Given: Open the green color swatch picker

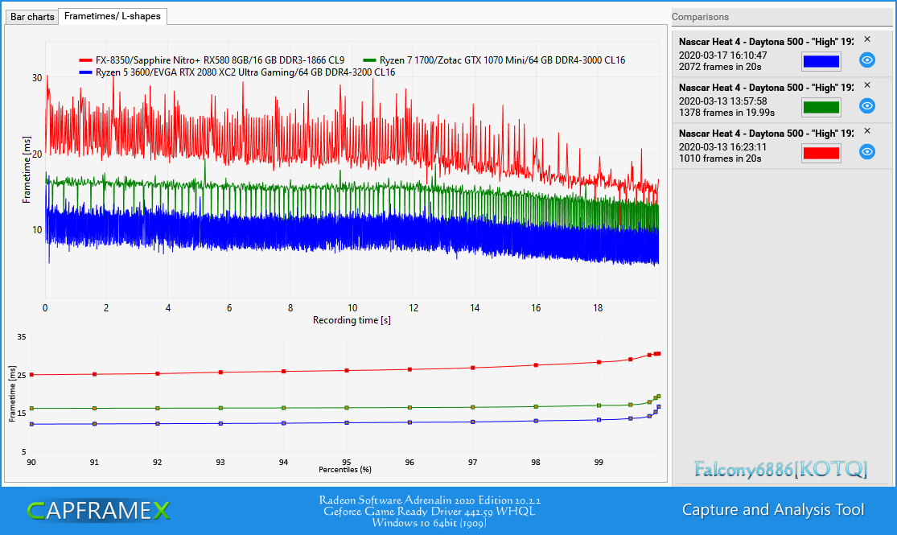Looking at the screenshot, I should 821,107.
